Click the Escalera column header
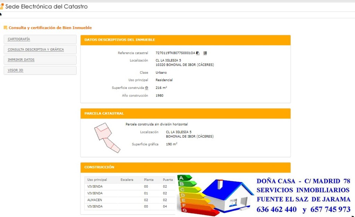Image resolution: width=355 pixels, height=217 pixels. (x=127, y=180)
